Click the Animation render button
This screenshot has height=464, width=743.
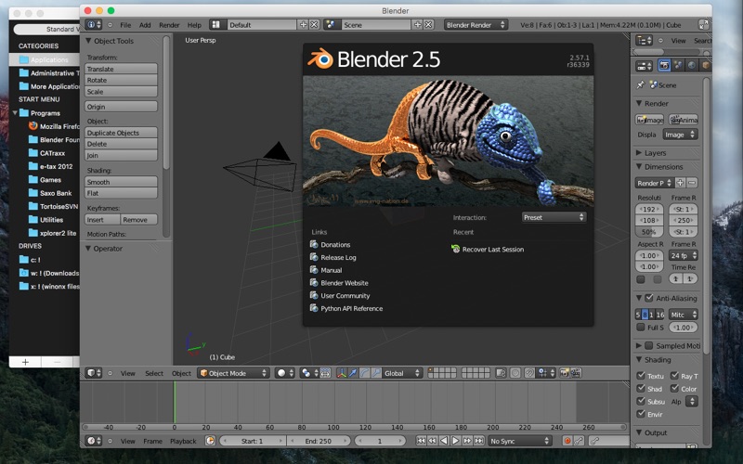[x=684, y=120]
